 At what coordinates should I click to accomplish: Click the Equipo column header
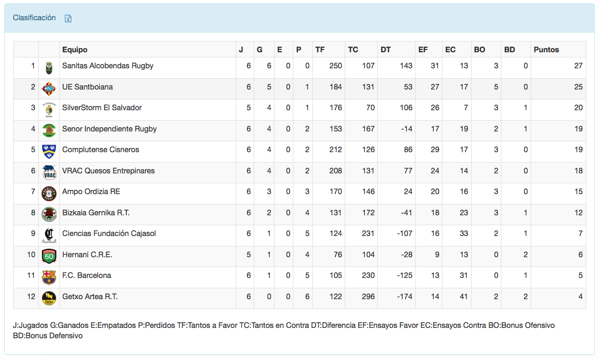75,49
